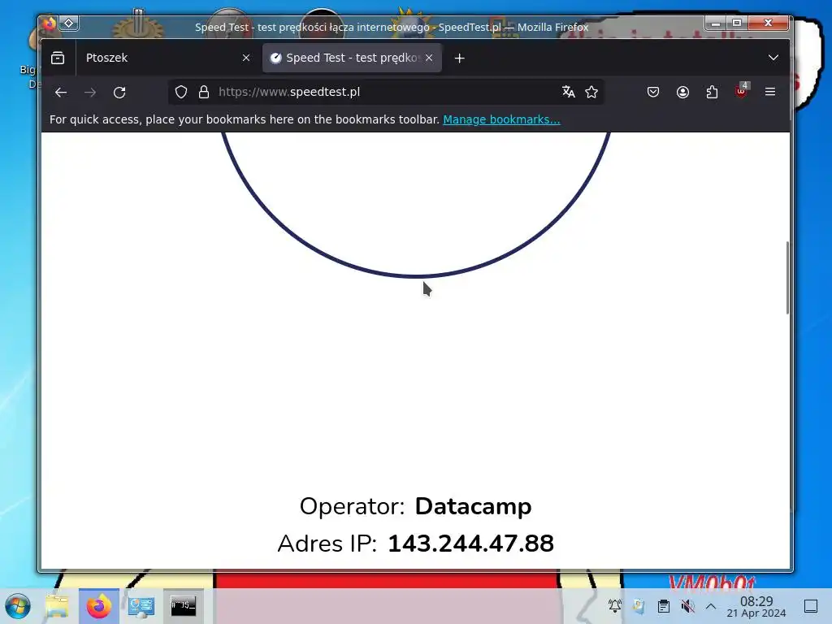
Task: Open notifications bell in tray
Action: [x=615, y=606]
